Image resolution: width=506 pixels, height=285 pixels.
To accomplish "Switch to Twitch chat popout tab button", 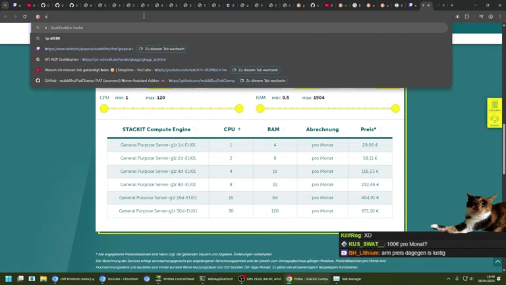I will pos(162,49).
